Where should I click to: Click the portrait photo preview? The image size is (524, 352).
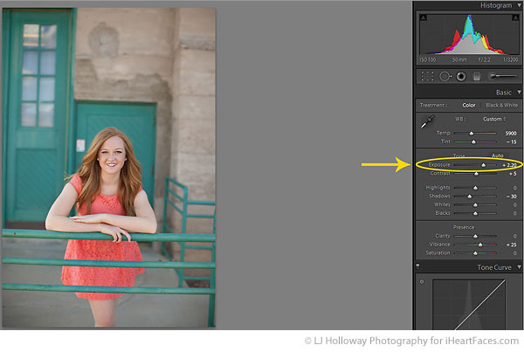point(109,168)
